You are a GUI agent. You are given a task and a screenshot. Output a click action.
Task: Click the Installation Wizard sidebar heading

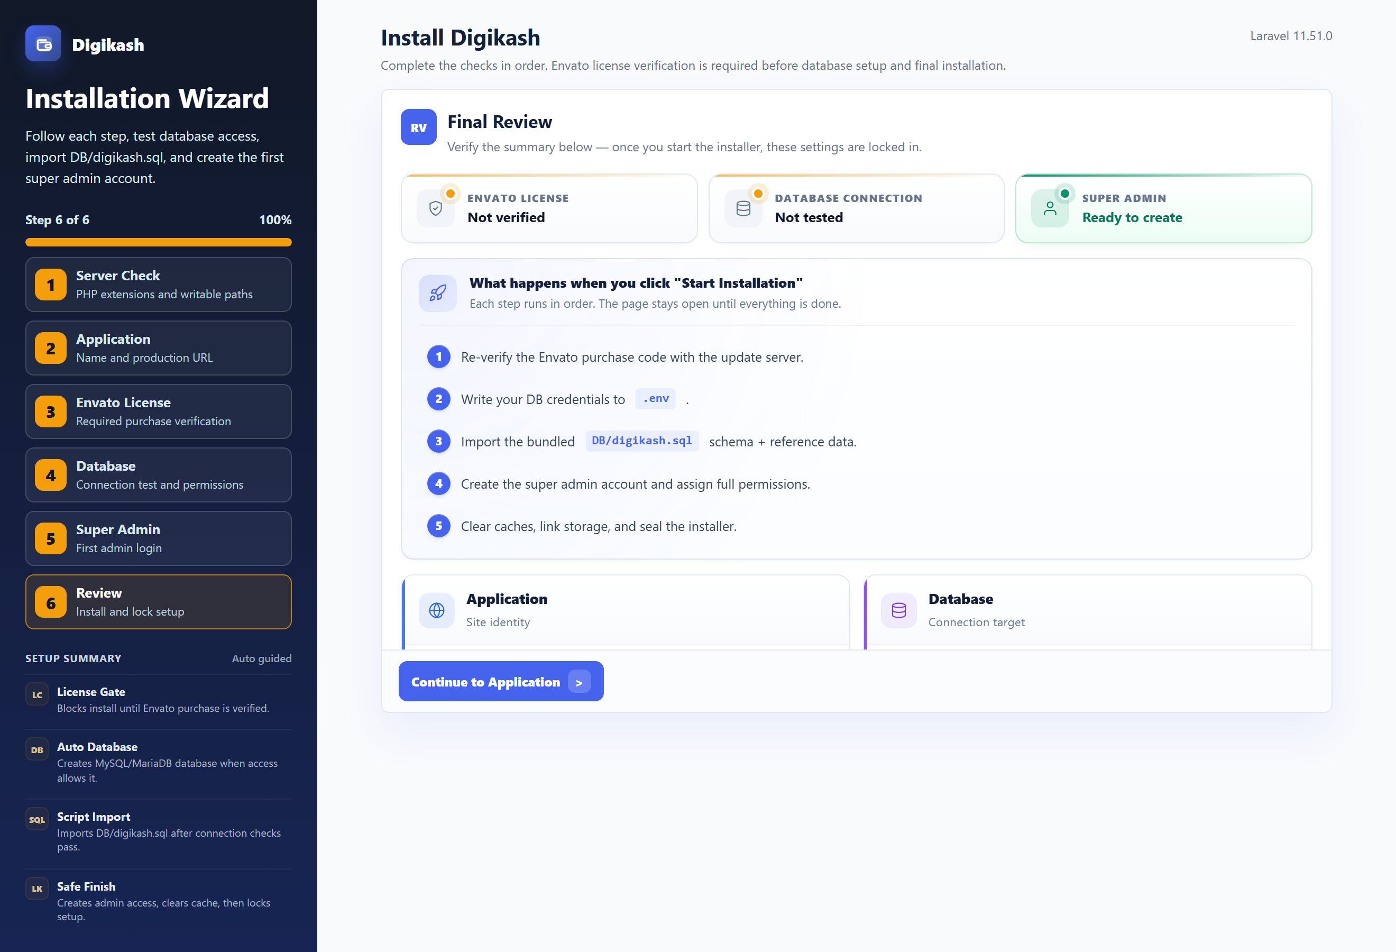coord(147,98)
